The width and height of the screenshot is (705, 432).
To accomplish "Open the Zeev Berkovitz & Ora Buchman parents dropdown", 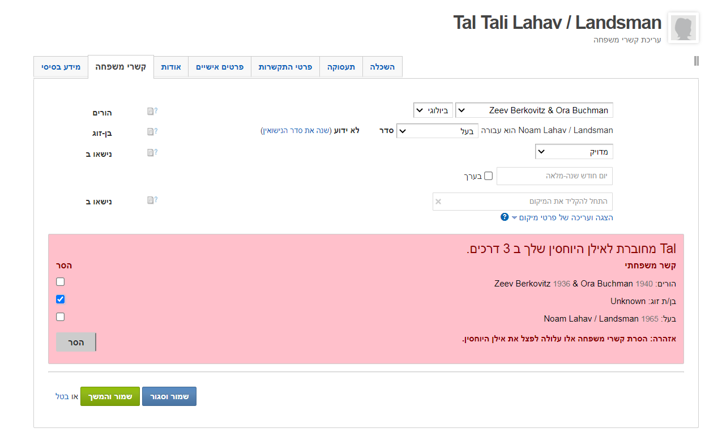I will pyautogui.click(x=534, y=110).
